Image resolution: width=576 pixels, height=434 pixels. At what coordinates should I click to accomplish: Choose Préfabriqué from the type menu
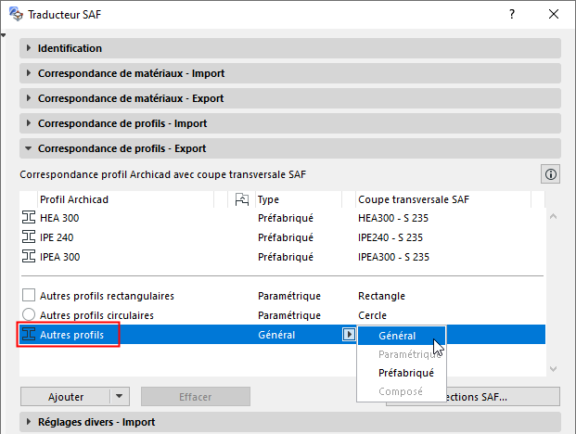coord(402,373)
